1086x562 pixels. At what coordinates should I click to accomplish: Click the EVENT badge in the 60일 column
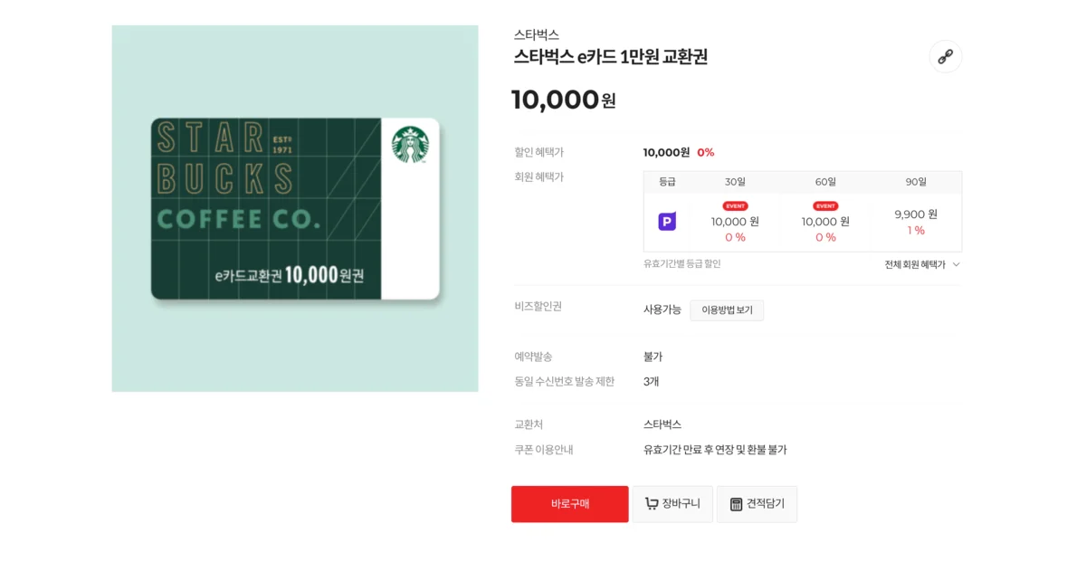coord(824,205)
